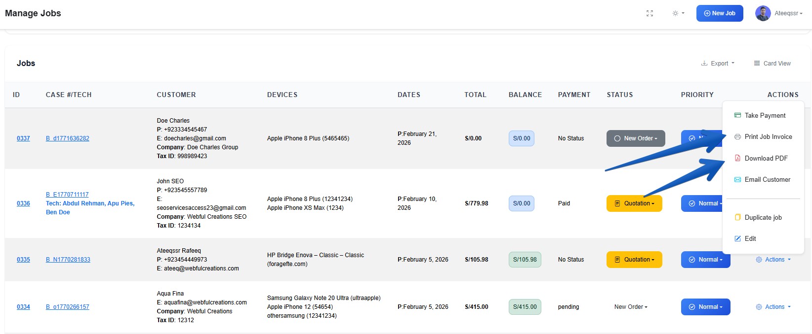Click the download icon beside Export
812x334 pixels.
[704, 63]
